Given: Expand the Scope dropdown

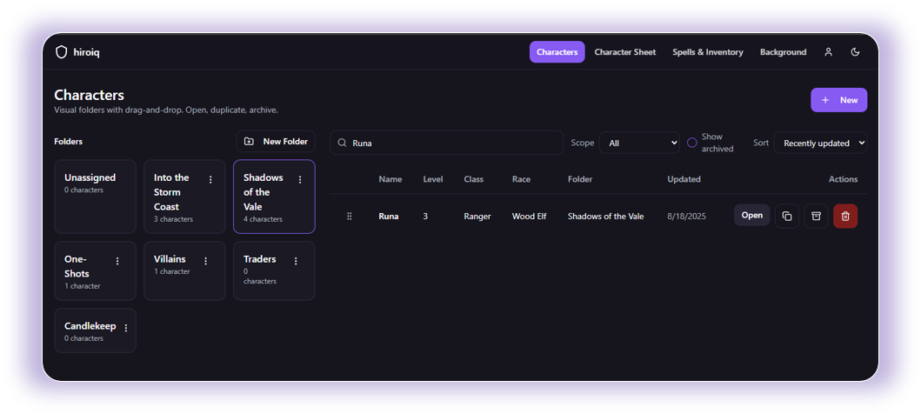Looking at the screenshot, I should 639,143.
